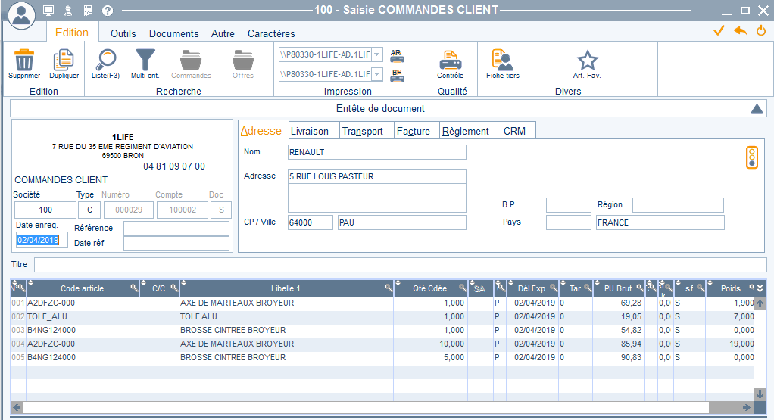This screenshot has height=420, width=774.
Task: Click search key in Libelle 1 header
Action: point(389,288)
